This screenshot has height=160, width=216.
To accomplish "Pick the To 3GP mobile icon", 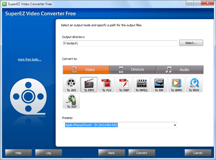I will pyautogui.click(x=71, y=101).
